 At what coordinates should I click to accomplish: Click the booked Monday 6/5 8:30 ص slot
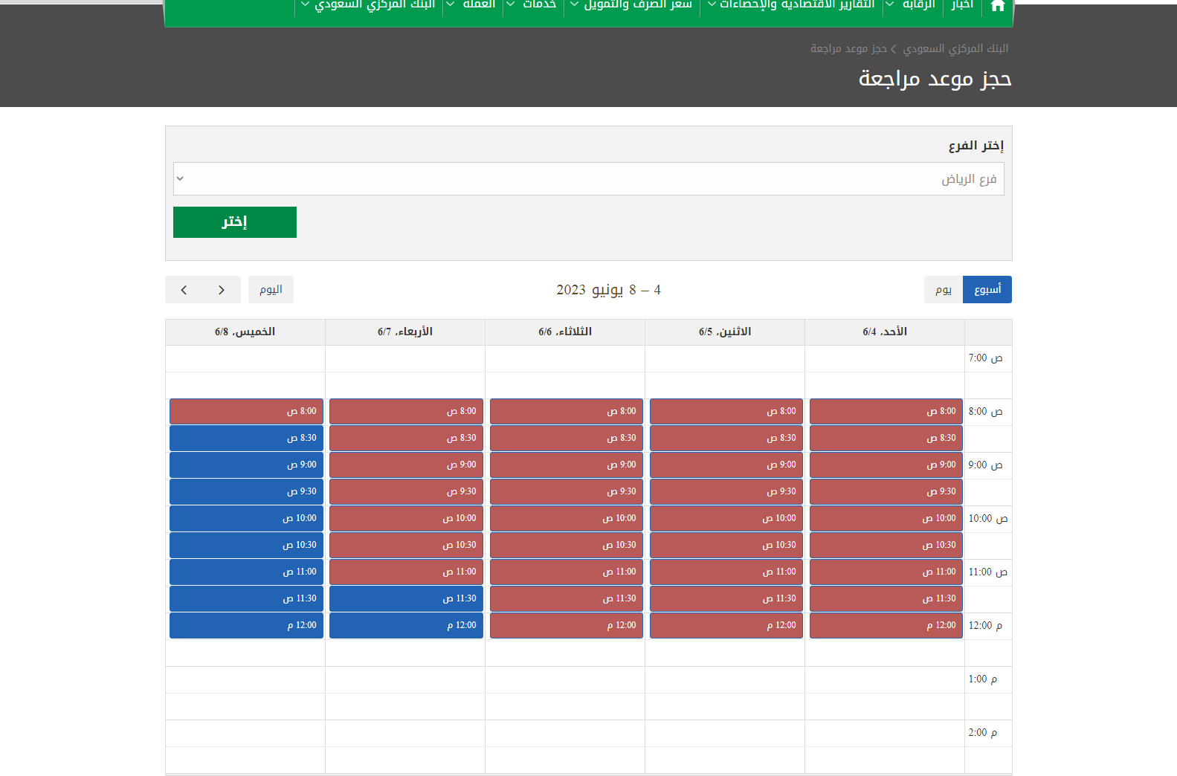(x=726, y=439)
